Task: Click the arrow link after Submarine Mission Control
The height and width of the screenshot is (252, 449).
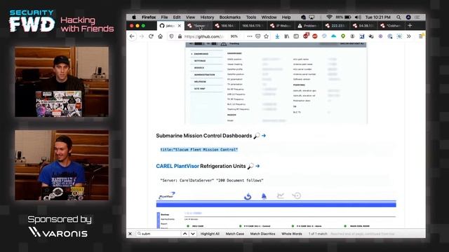Action: coord(264,136)
